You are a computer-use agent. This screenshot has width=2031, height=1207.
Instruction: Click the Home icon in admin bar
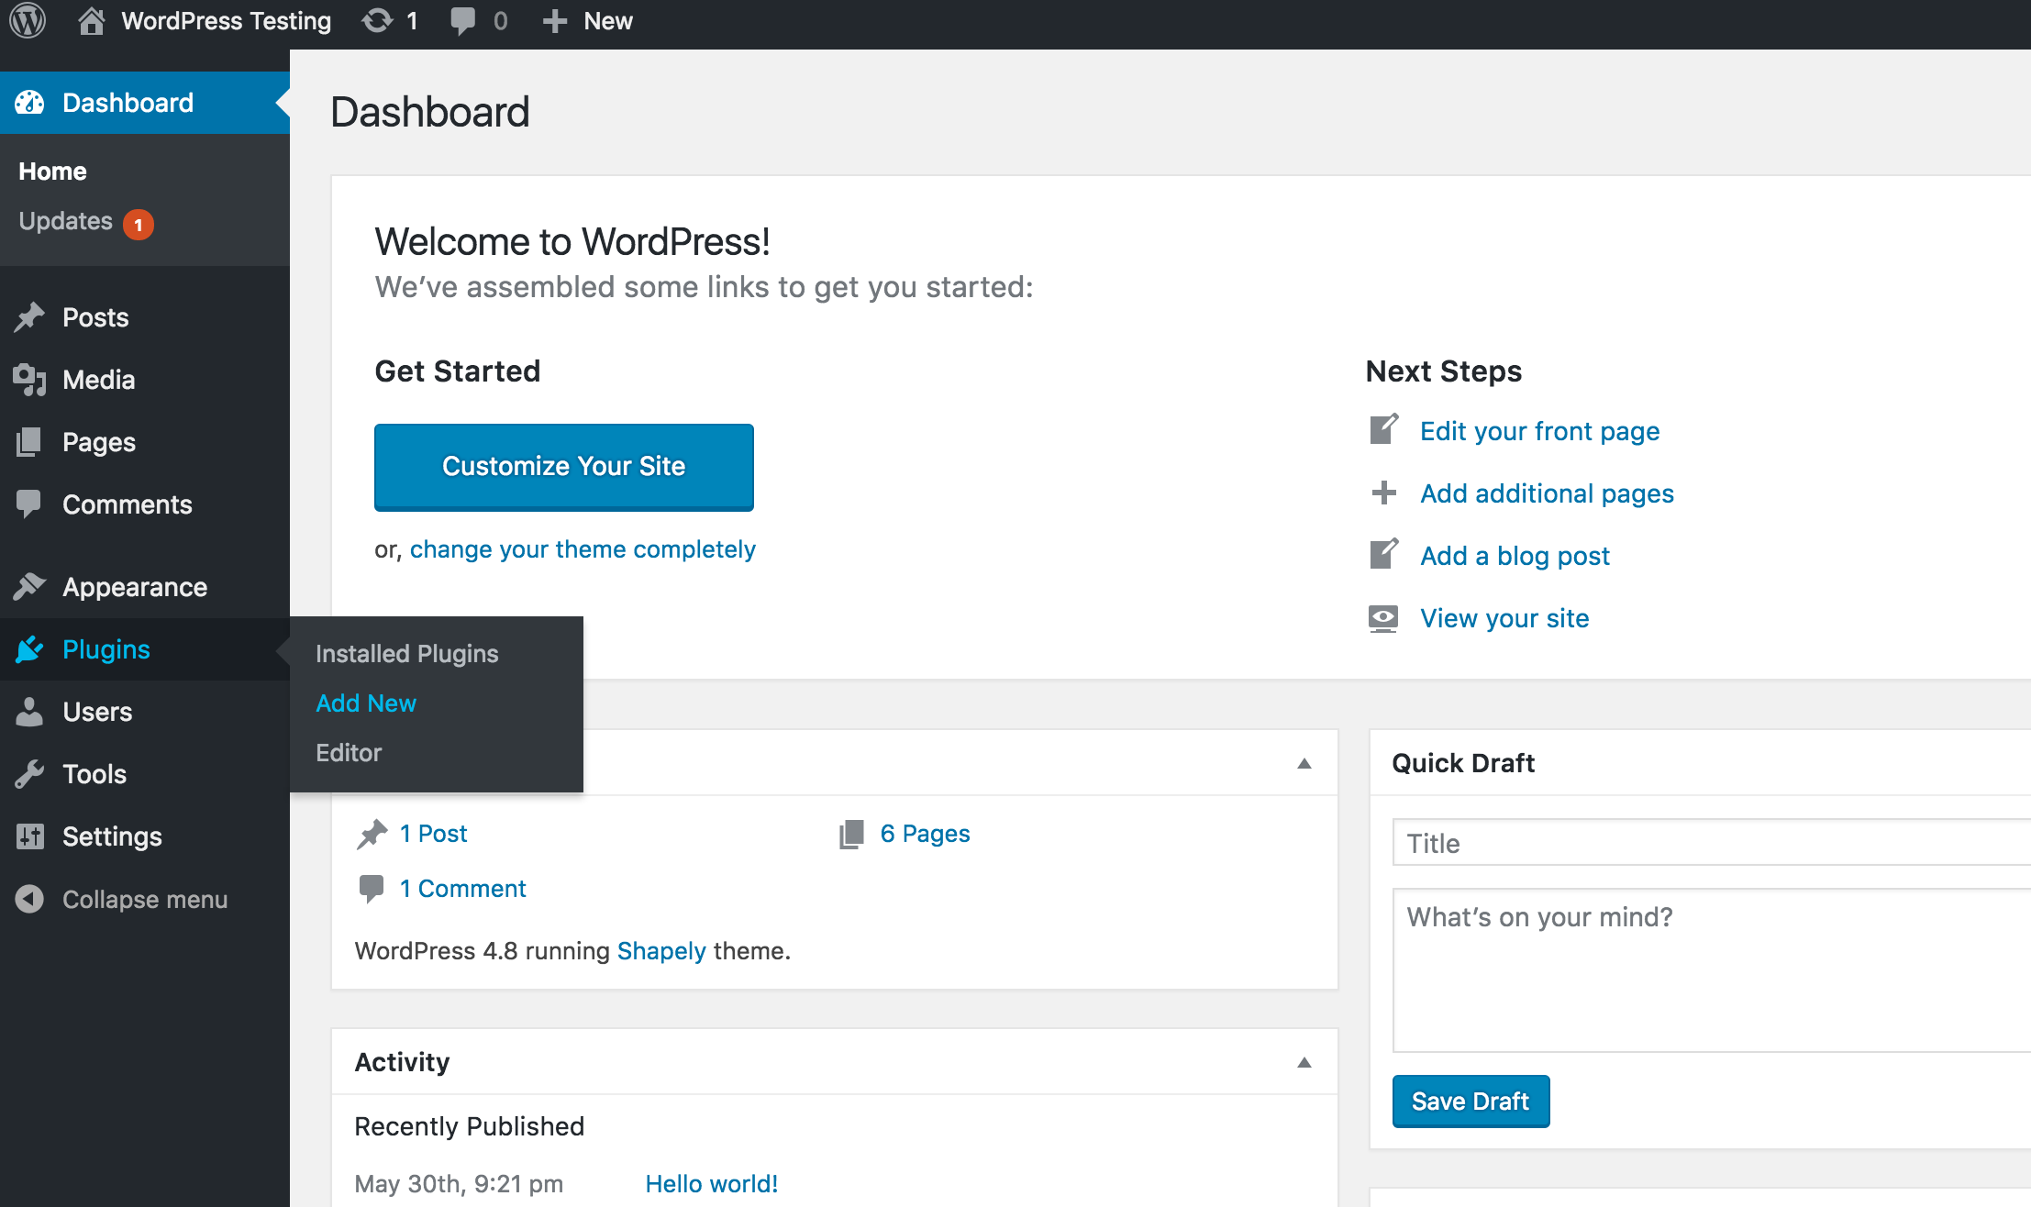coord(91,20)
